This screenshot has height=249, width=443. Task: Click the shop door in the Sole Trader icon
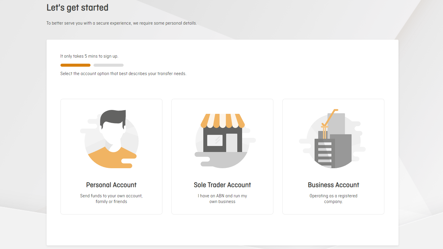pyautogui.click(x=232, y=143)
